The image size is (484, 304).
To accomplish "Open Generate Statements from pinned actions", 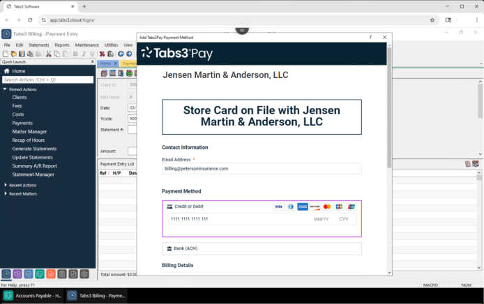I will 34,149.
